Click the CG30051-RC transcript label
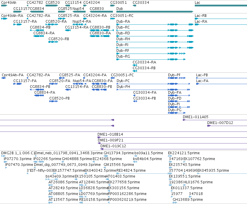This screenshot has height=204, width=247. 122,16
